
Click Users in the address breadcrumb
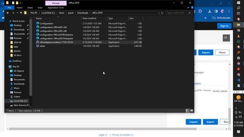[x=61, y=13]
